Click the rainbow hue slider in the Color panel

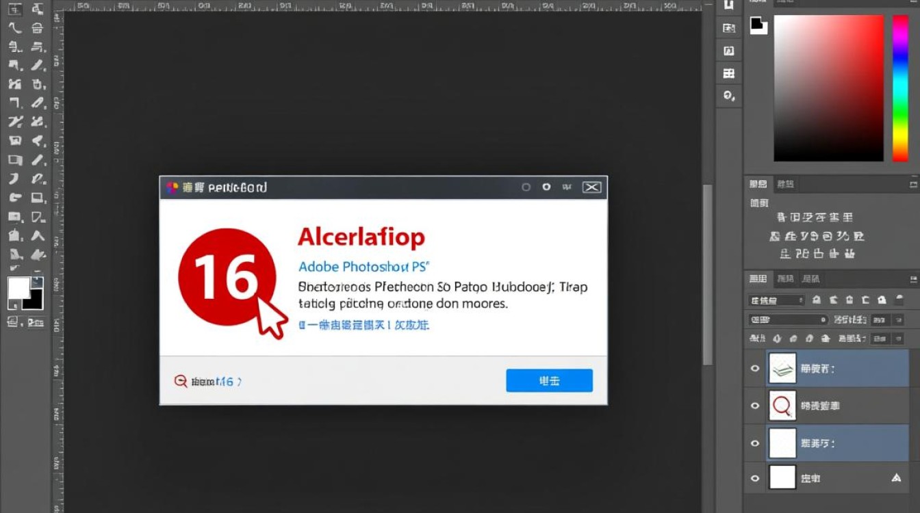coord(900,88)
